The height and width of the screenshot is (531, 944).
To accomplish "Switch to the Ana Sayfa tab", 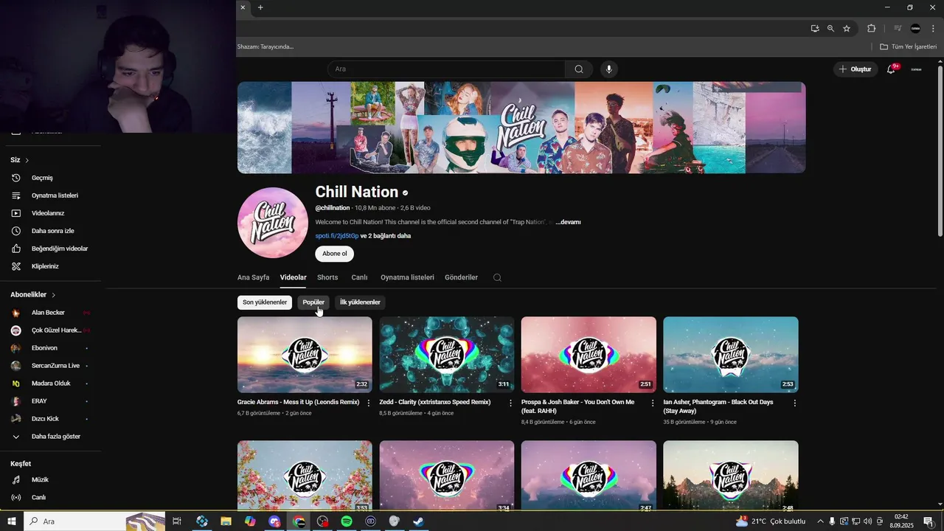I will pyautogui.click(x=253, y=277).
